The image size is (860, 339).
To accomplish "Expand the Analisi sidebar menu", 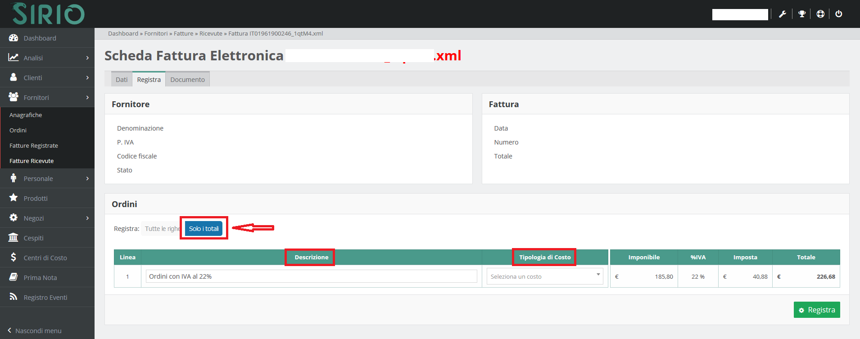I will (47, 58).
